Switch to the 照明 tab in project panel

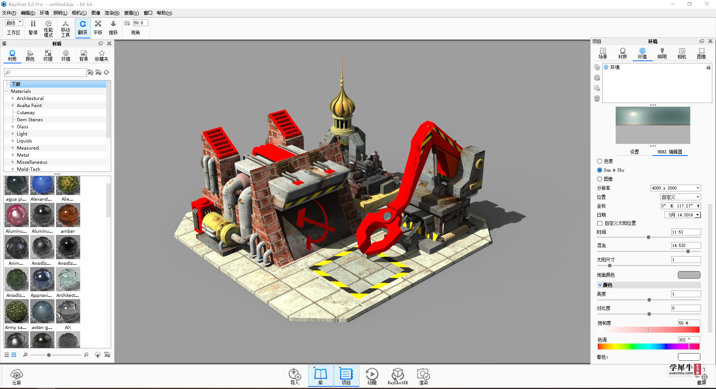(662, 53)
